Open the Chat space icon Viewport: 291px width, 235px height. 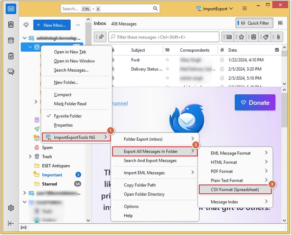coord(11,71)
